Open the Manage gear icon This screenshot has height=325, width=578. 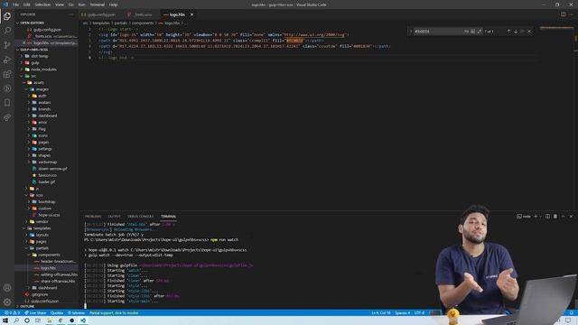click(x=7, y=302)
